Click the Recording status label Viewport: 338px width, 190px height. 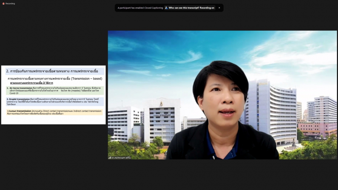[10, 4]
